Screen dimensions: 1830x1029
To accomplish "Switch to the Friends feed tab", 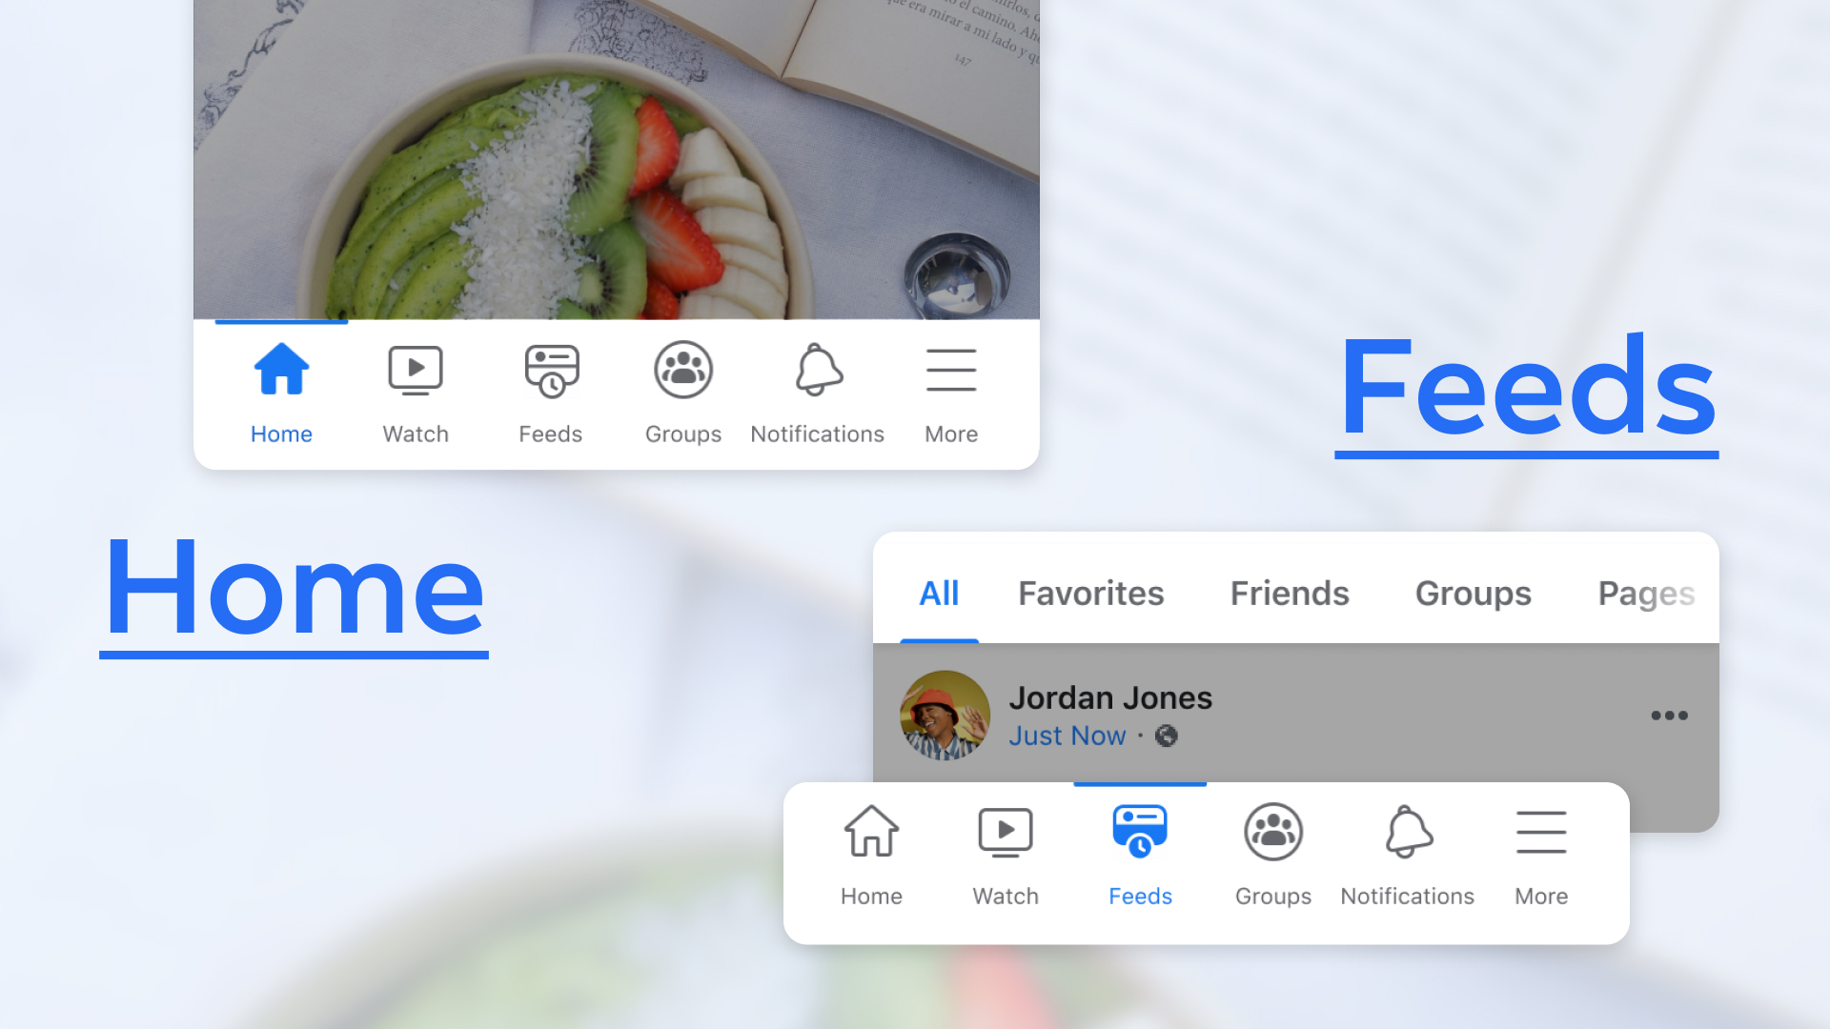I will click(x=1289, y=593).
